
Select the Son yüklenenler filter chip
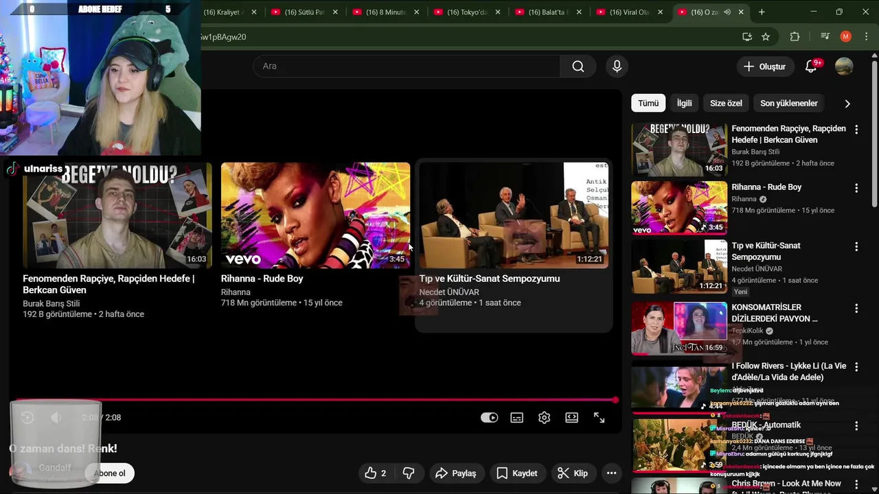[x=788, y=103]
